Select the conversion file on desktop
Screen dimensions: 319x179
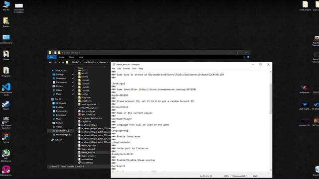click(19, 8)
